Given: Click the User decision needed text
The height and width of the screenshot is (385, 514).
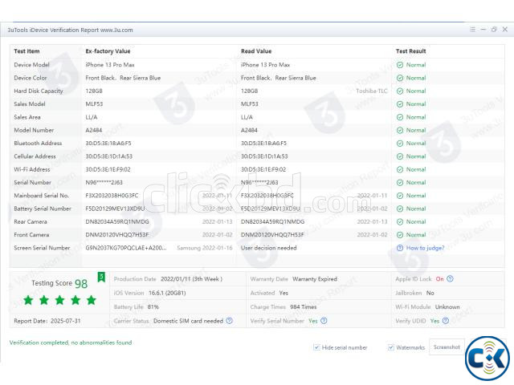Looking at the screenshot, I should 268,248.
